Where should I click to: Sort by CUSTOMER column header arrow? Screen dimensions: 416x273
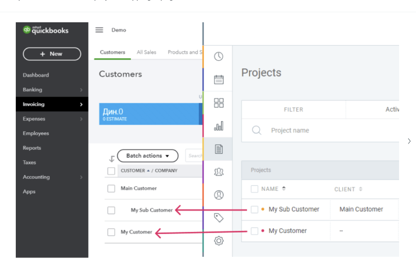148,171
